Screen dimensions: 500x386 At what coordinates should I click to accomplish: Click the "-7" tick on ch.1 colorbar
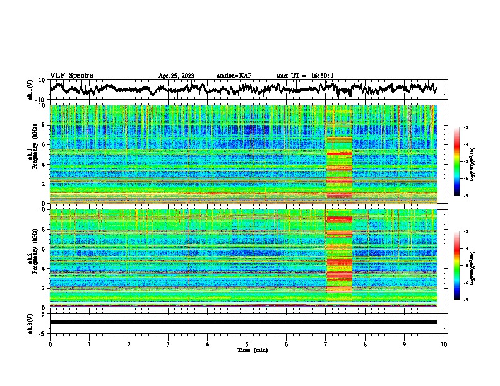(466, 196)
